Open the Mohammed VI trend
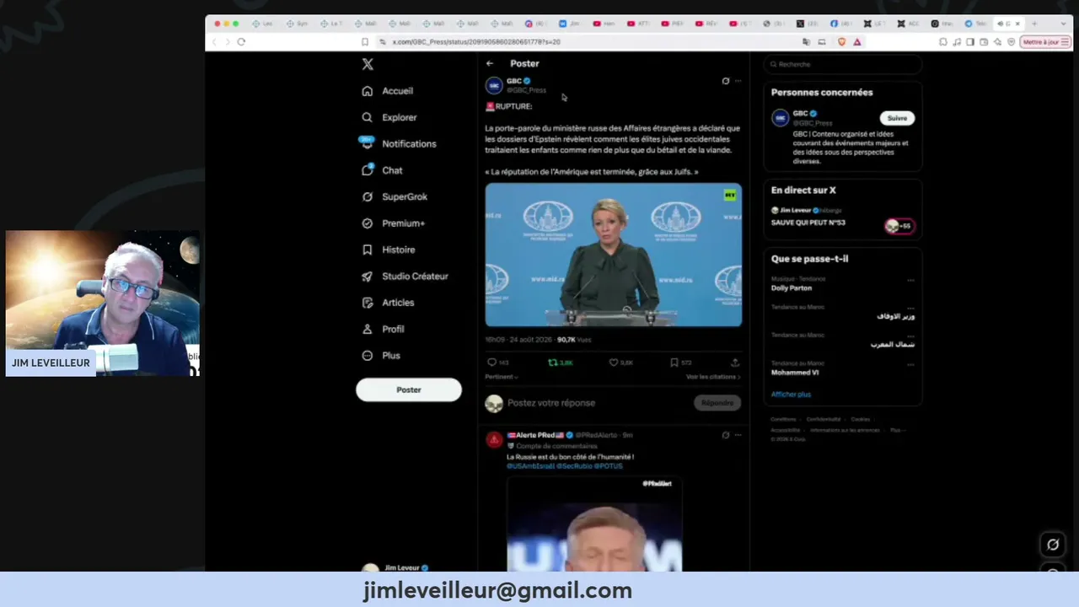Image resolution: width=1079 pixels, height=607 pixels. point(795,373)
